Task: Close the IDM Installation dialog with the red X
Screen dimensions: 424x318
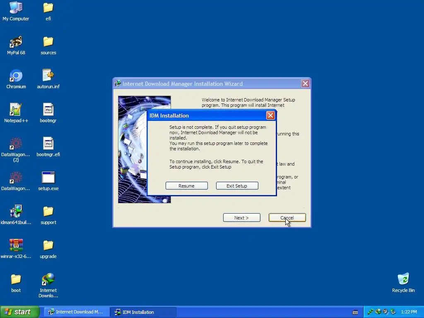Action: point(270,116)
